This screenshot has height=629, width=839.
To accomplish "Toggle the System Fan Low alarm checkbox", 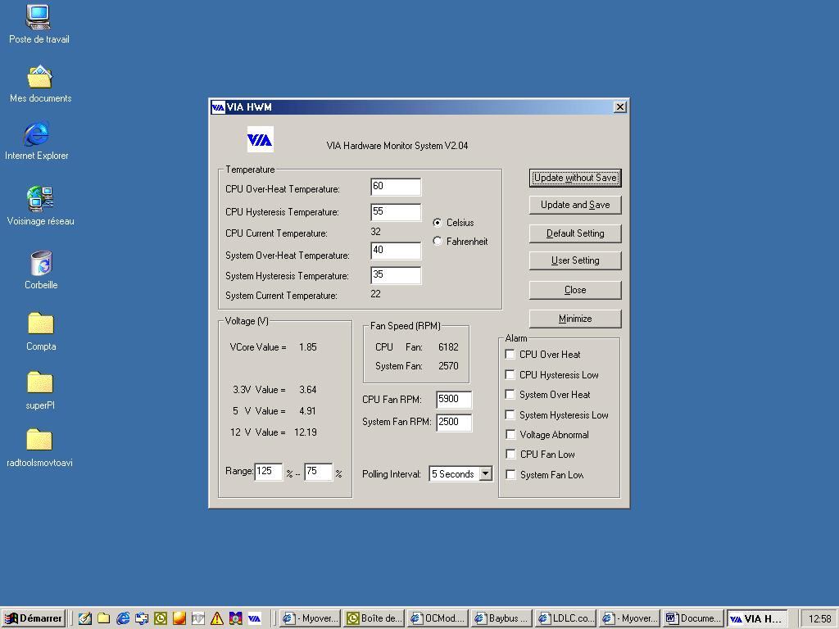I will click(510, 474).
